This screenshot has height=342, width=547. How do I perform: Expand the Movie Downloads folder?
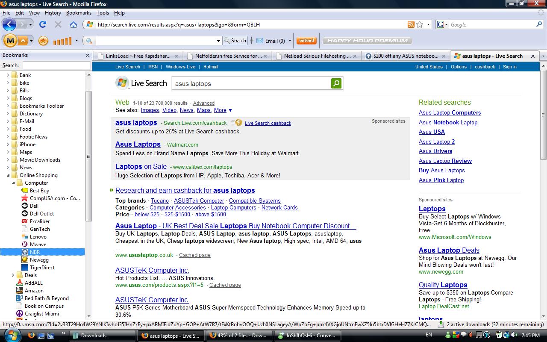[8, 160]
